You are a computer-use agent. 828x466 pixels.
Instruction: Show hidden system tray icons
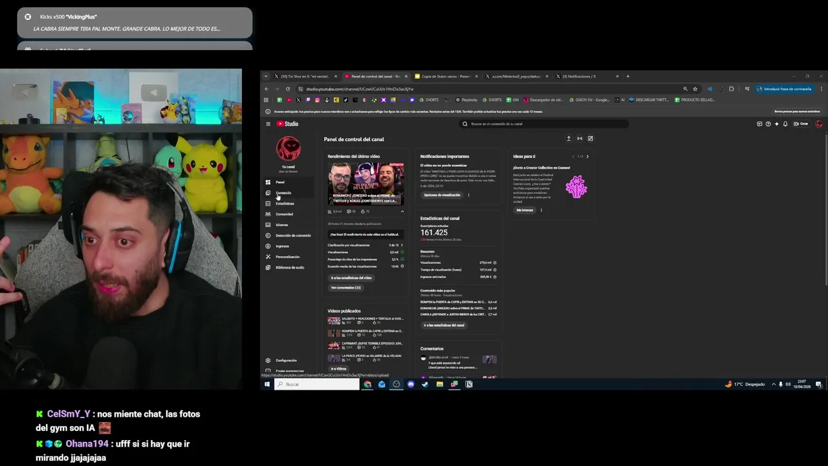pos(774,384)
